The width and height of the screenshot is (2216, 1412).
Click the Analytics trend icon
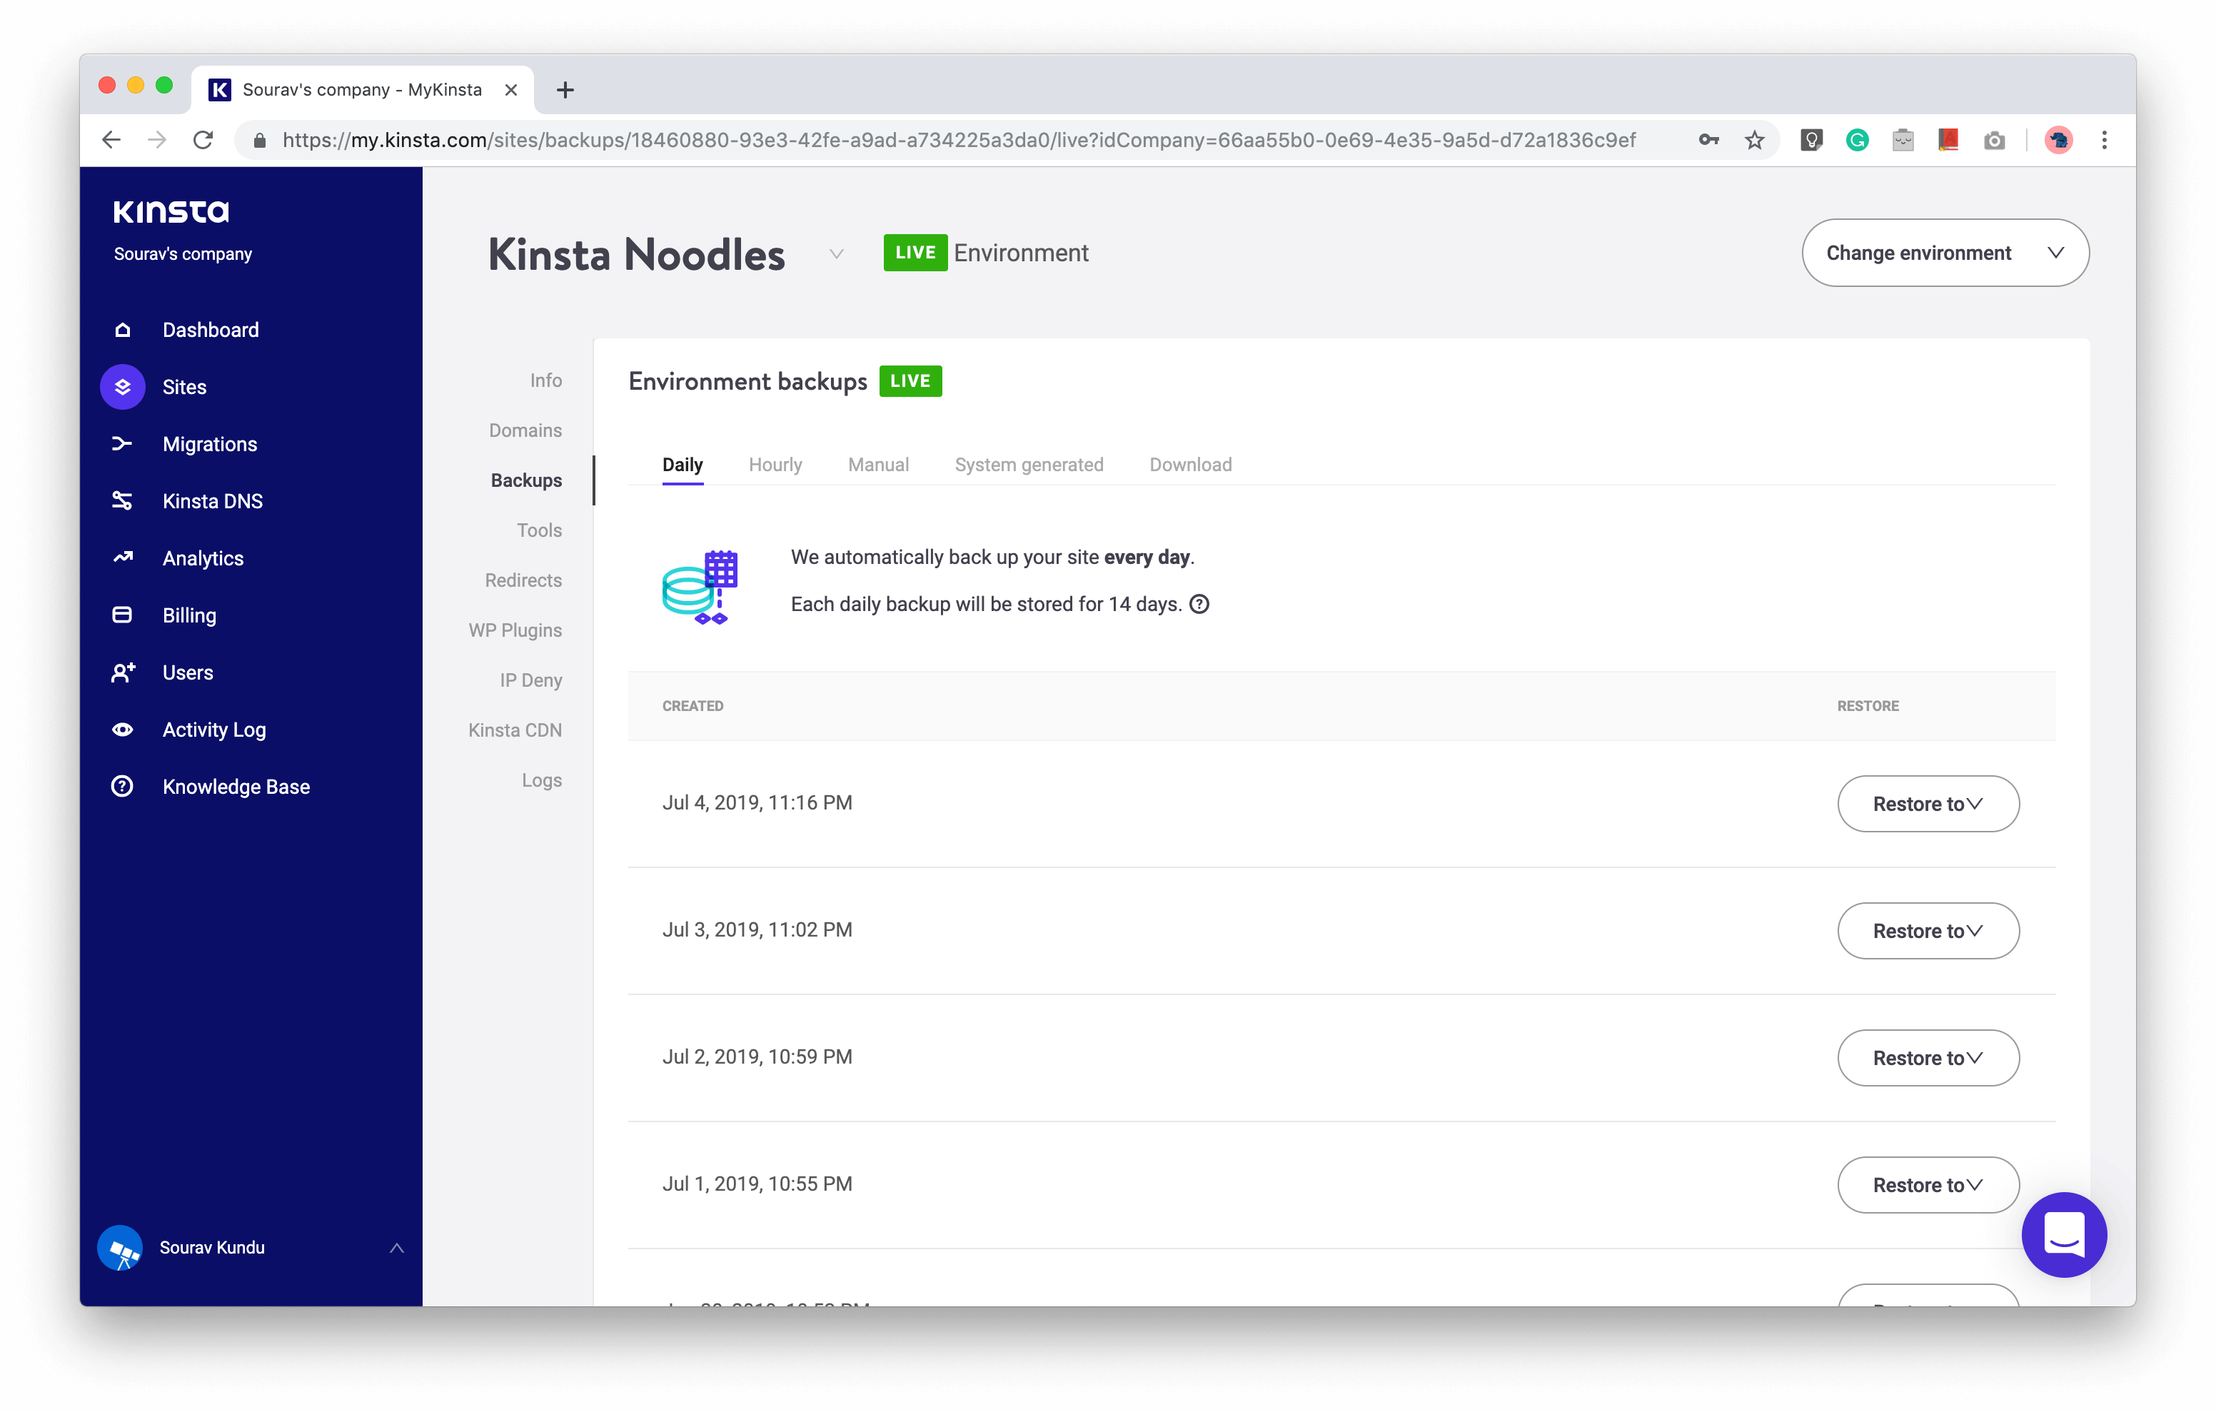click(122, 558)
